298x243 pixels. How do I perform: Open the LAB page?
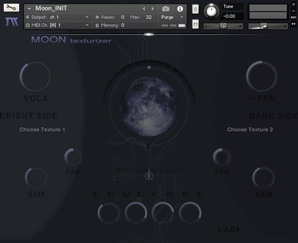(229, 230)
